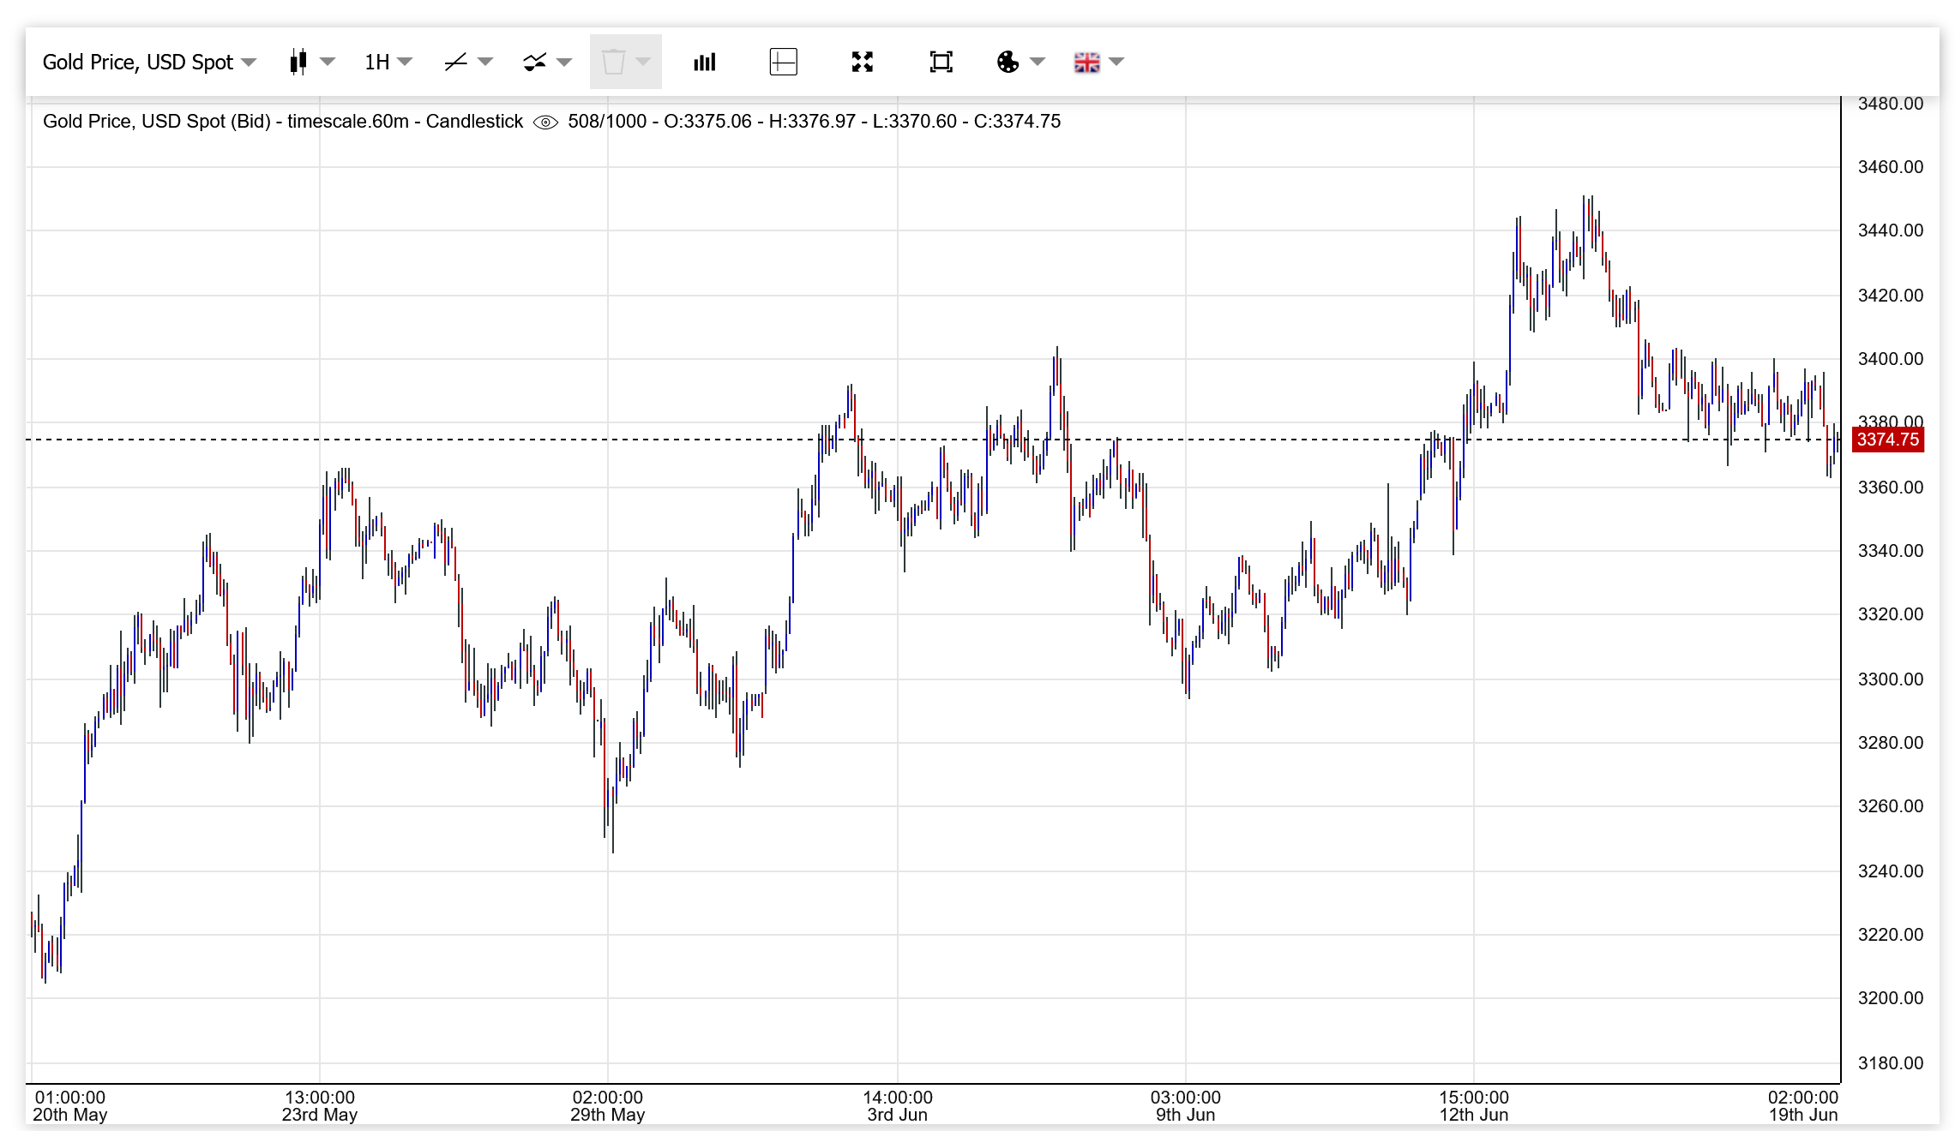This screenshot has height=1131, width=1955.
Task: Expand the arrow next to the UK flag
Action: point(1116,62)
